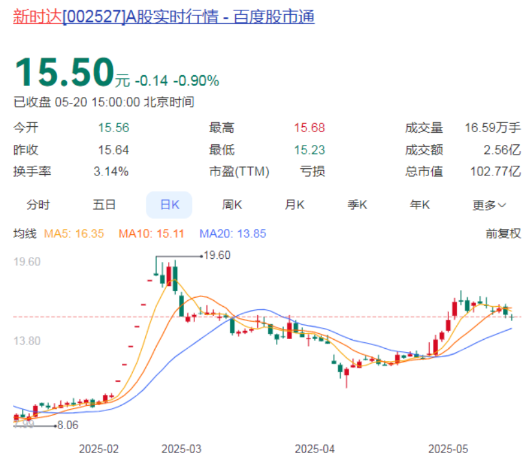Click the 2025-02 date axis label
The image size is (532, 466).
pyautogui.click(x=98, y=449)
